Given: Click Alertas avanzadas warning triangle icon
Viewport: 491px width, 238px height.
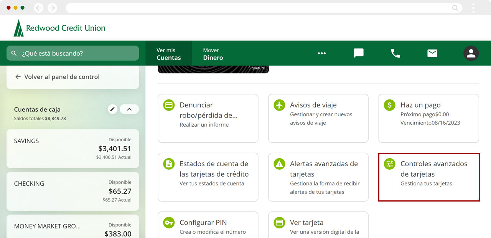Looking at the screenshot, I should [x=279, y=164].
